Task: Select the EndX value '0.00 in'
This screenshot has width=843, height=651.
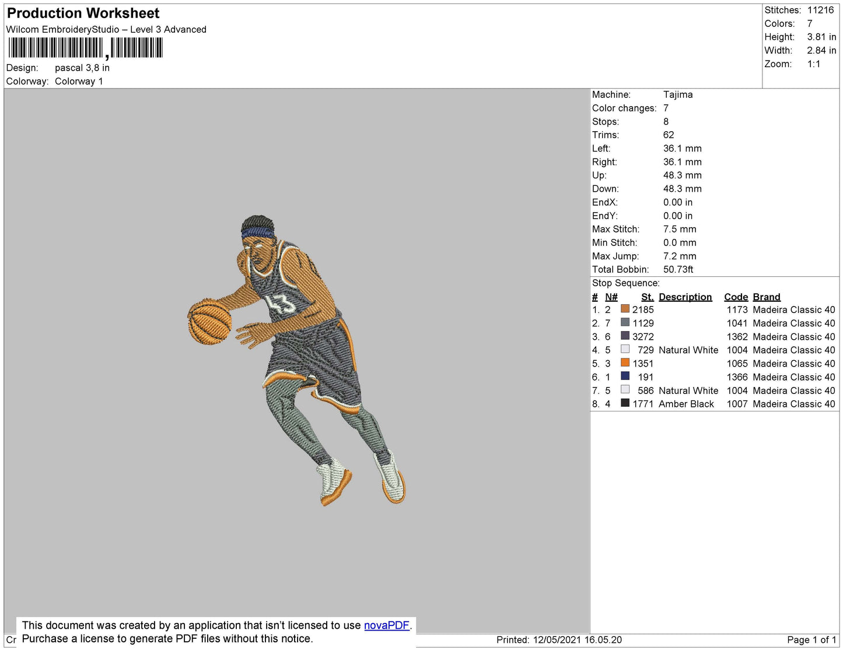Action: [678, 202]
